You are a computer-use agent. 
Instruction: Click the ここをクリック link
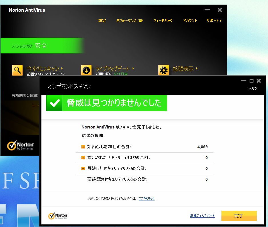[x=147, y=199]
